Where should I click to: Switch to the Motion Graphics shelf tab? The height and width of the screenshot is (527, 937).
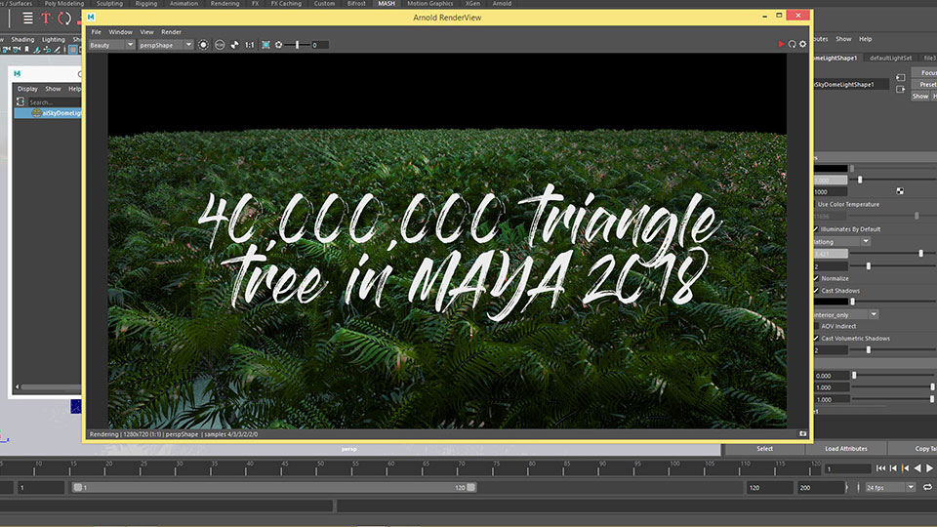[x=429, y=4]
